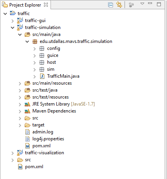The width and height of the screenshot is (167, 179).
Task: Open the View Menu triangle
Action: 142,4
